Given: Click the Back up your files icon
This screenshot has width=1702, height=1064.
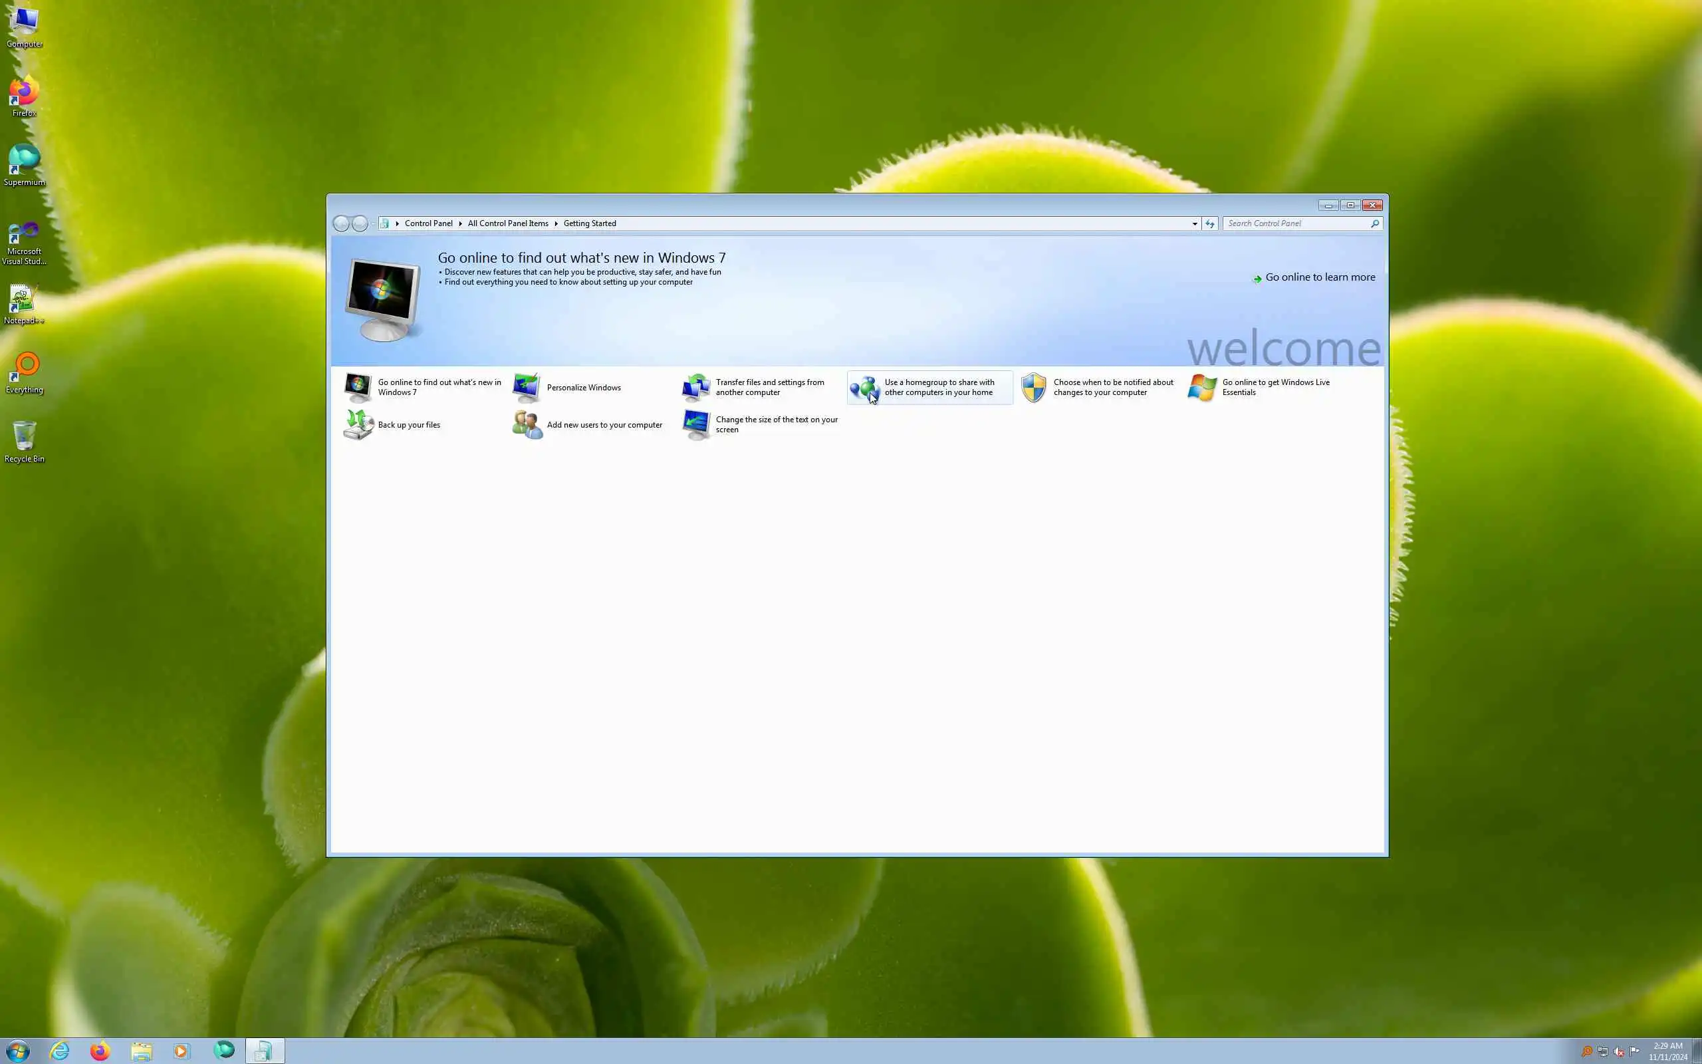Looking at the screenshot, I should 358,424.
